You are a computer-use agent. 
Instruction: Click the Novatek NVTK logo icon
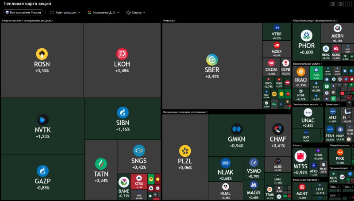[42, 120]
